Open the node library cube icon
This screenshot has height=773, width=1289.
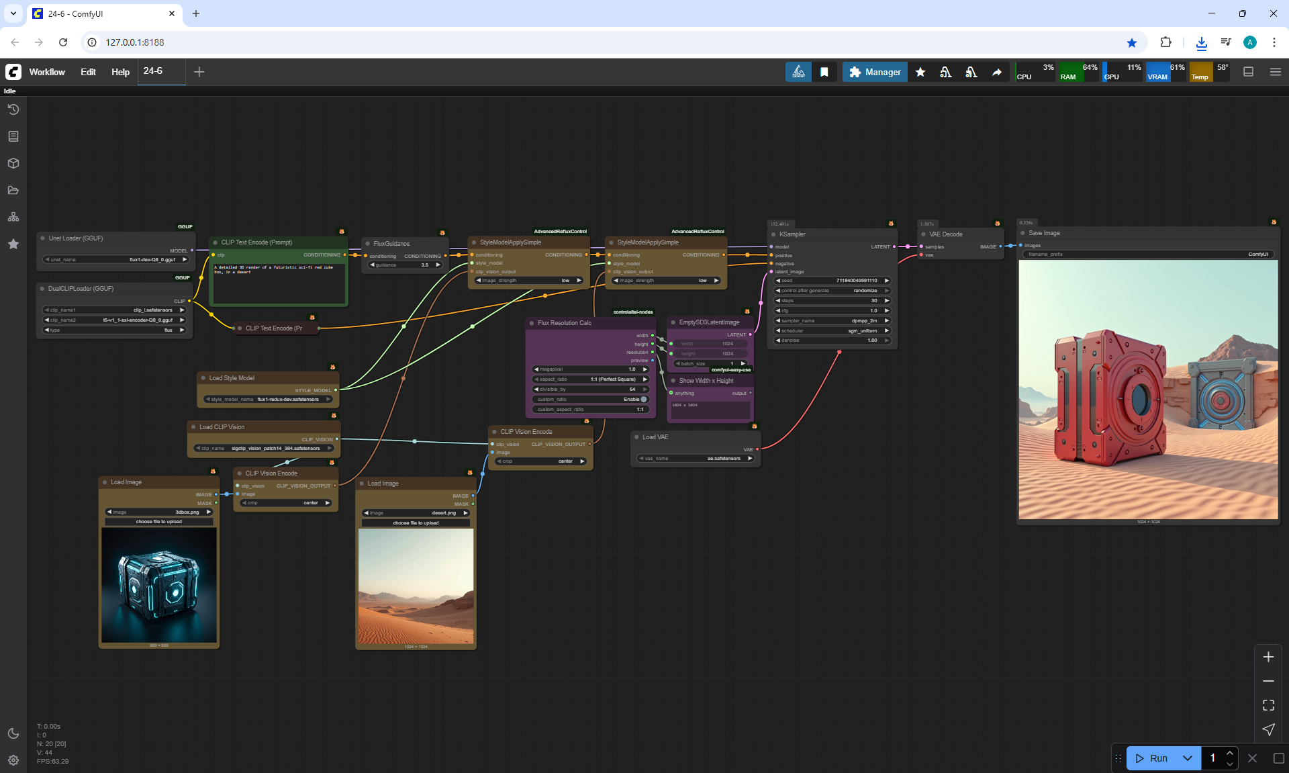[13, 163]
